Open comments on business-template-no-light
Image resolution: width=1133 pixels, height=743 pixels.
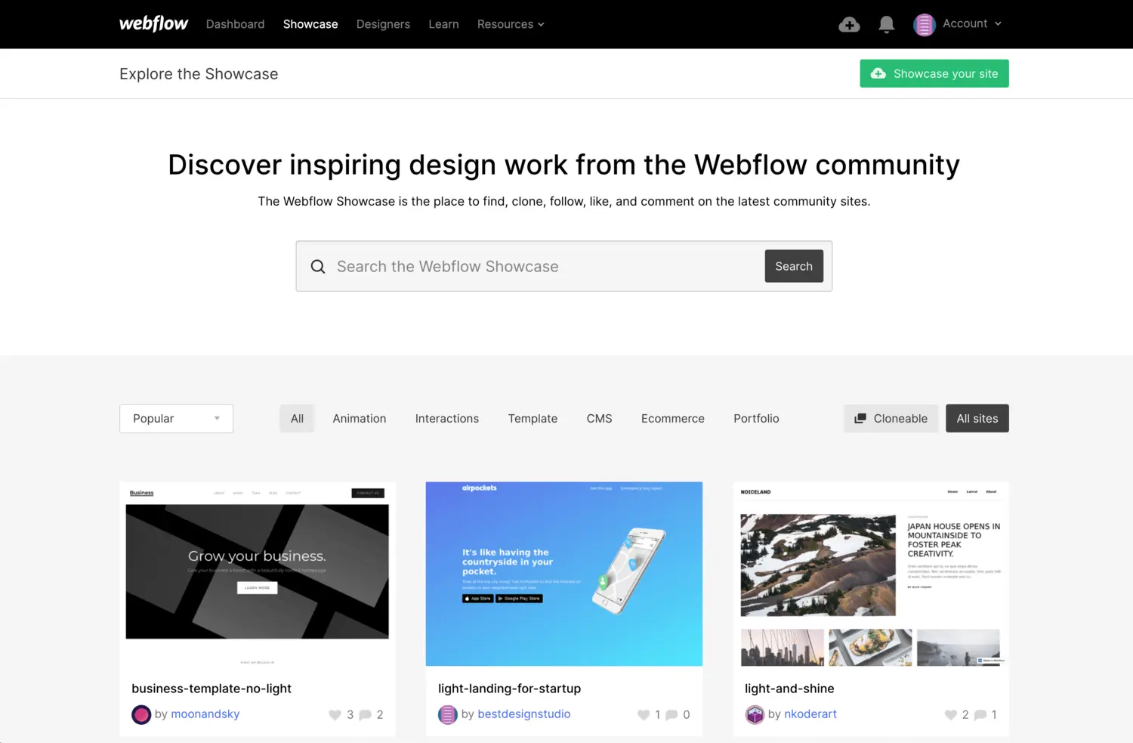coord(365,715)
